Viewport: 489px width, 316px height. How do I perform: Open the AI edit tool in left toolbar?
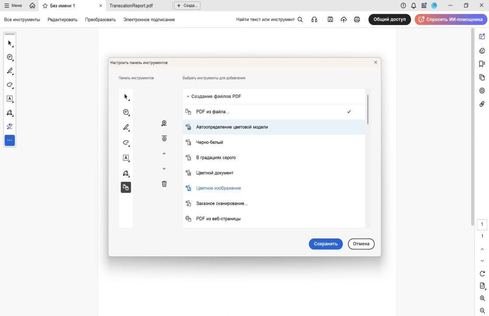pos(10,127)
